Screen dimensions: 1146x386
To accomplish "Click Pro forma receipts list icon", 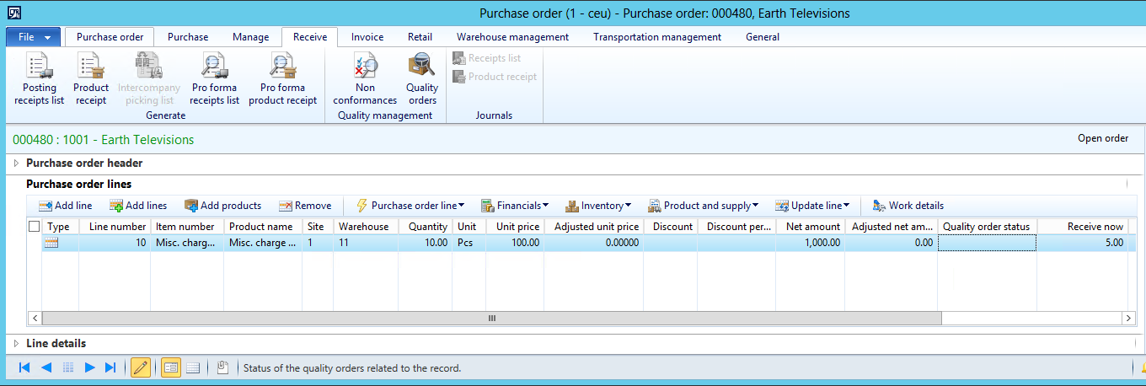I will click(x=214, y=66).
